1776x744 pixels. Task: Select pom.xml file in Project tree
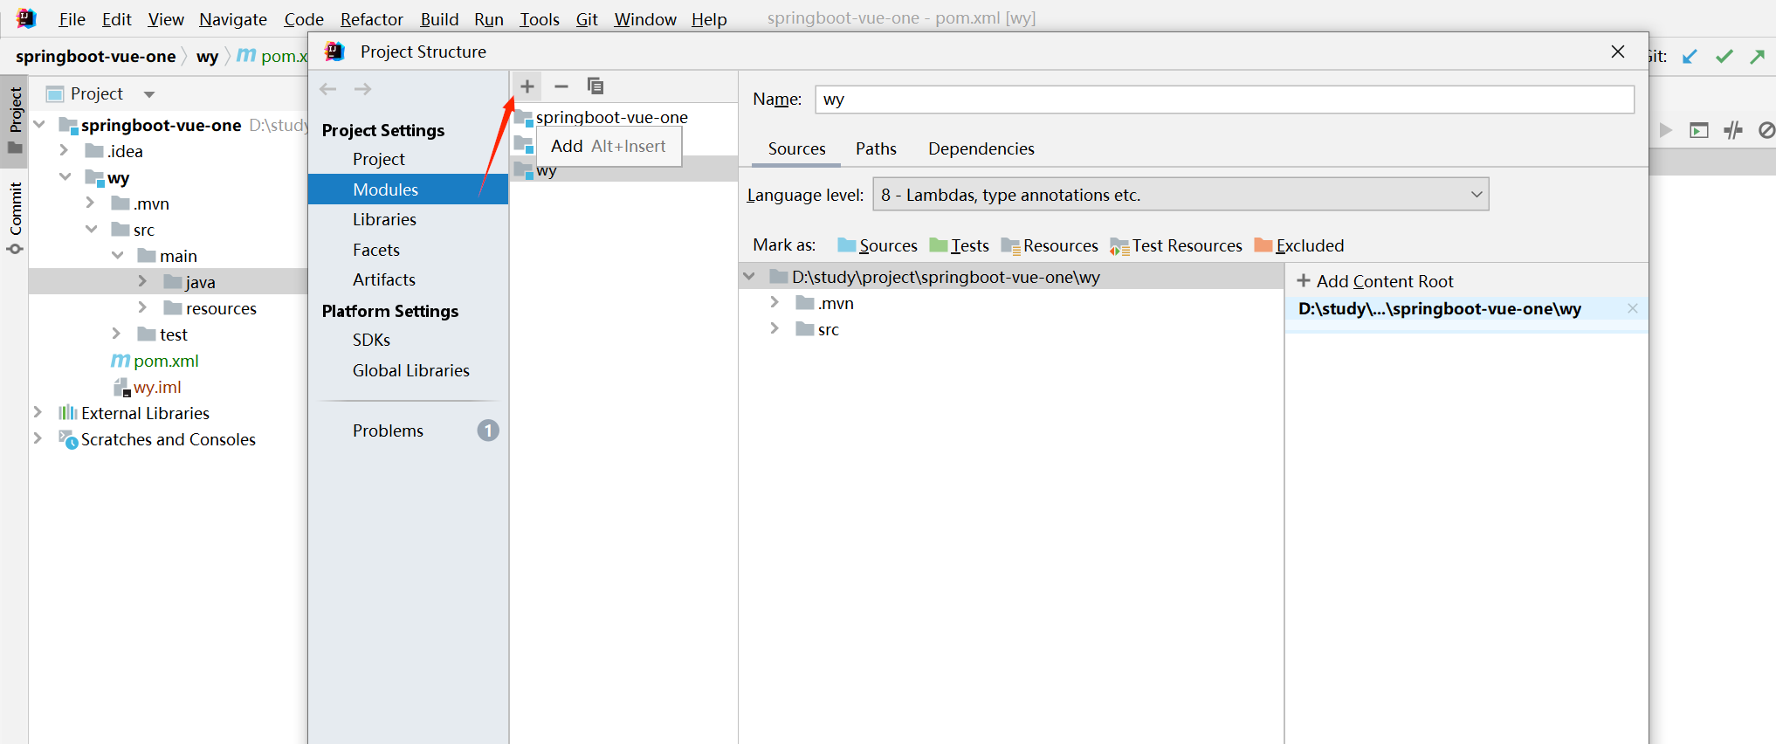click(166, 361)
